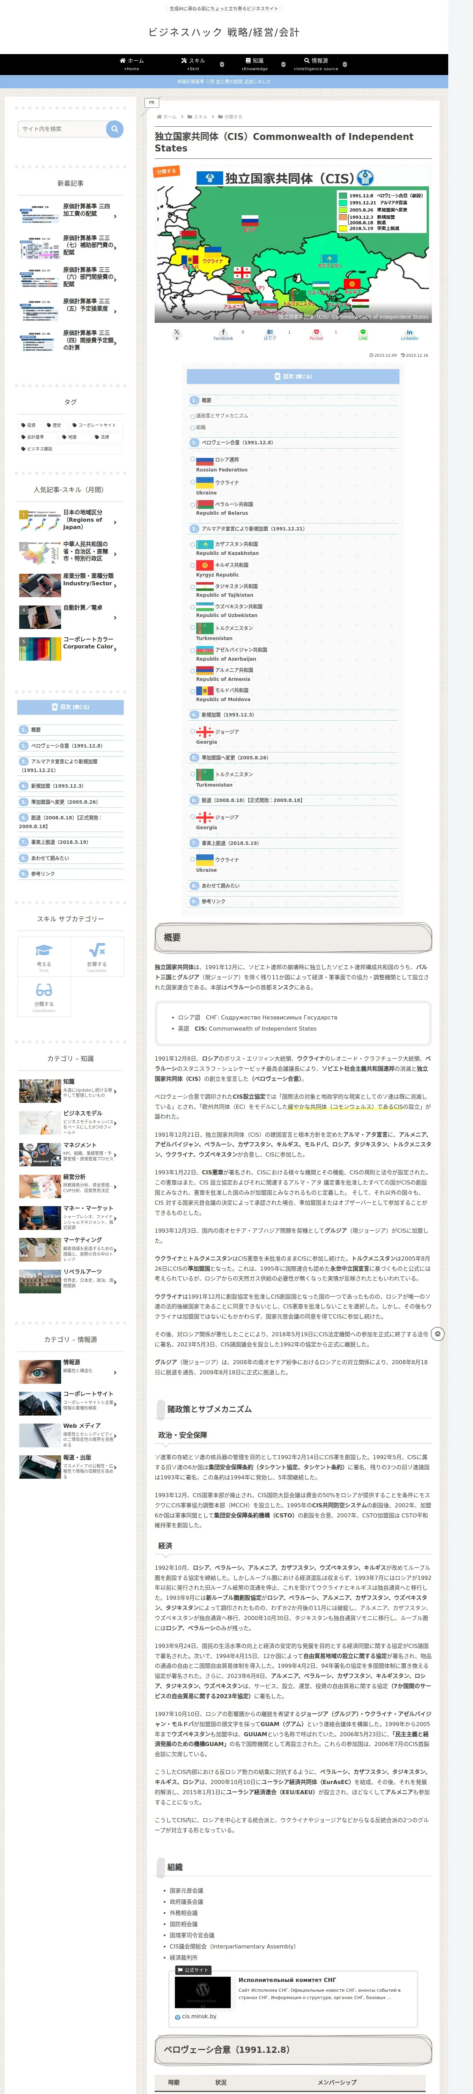This screenshot has width=473, height=2094.
Task: Collapse the sidebar 目次 table of contents
Action: pos(71,707)
